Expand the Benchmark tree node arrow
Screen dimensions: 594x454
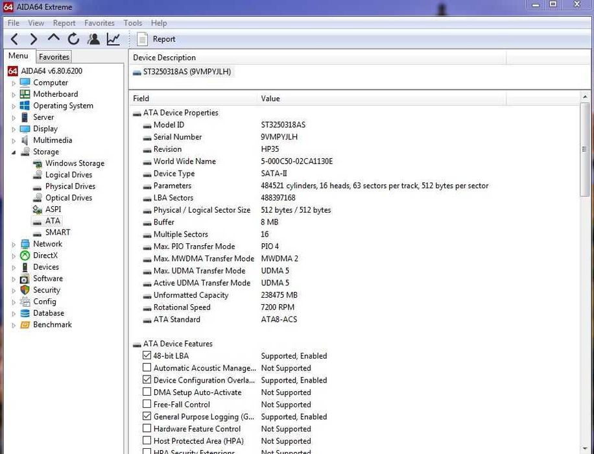click(x=14, y=325)
